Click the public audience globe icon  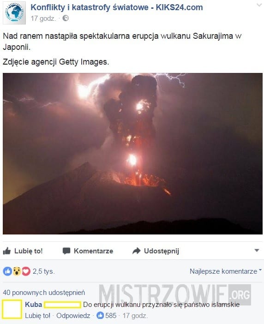tap(66, 18)
